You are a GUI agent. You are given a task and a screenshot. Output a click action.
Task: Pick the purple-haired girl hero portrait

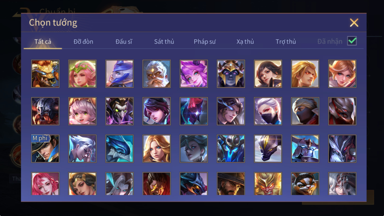pyautogui.click(x=194, y=74)
